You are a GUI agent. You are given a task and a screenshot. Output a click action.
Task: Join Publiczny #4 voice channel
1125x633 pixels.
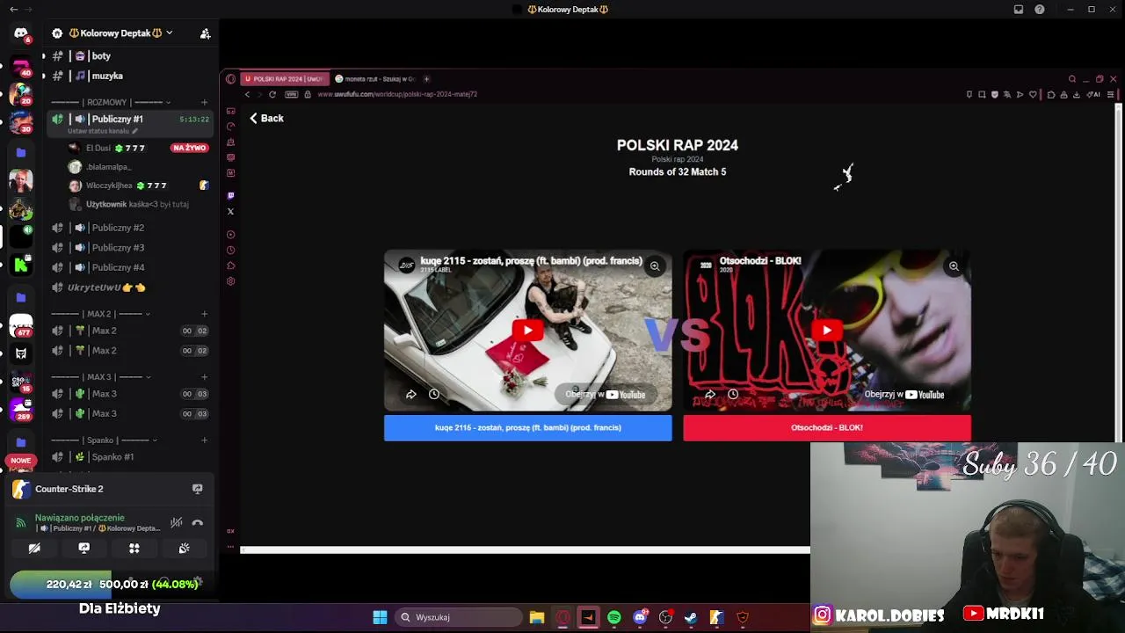click(x=130, y=267)
